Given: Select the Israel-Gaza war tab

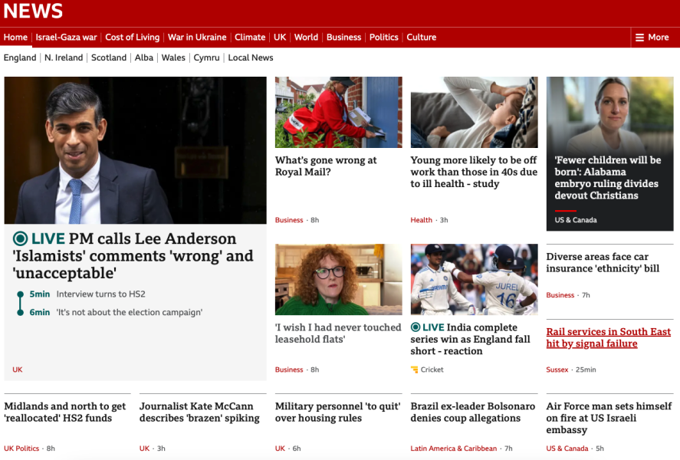Looking at the screenshot, I should [x=66, y=37].
